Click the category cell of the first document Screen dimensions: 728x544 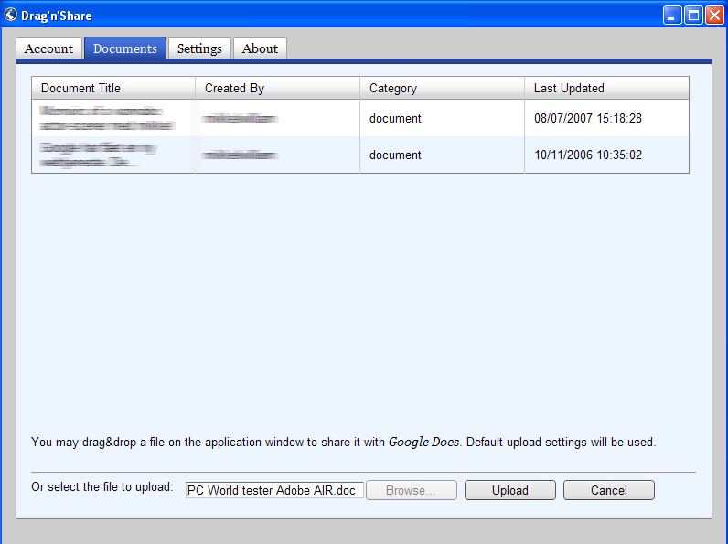(x=395, y=118)
